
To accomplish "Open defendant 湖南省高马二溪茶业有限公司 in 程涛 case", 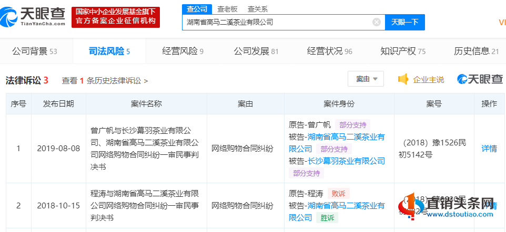I will click(337, 211).
